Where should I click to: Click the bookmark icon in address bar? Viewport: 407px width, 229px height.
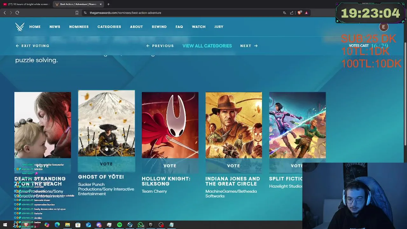[x=77, y=13]
